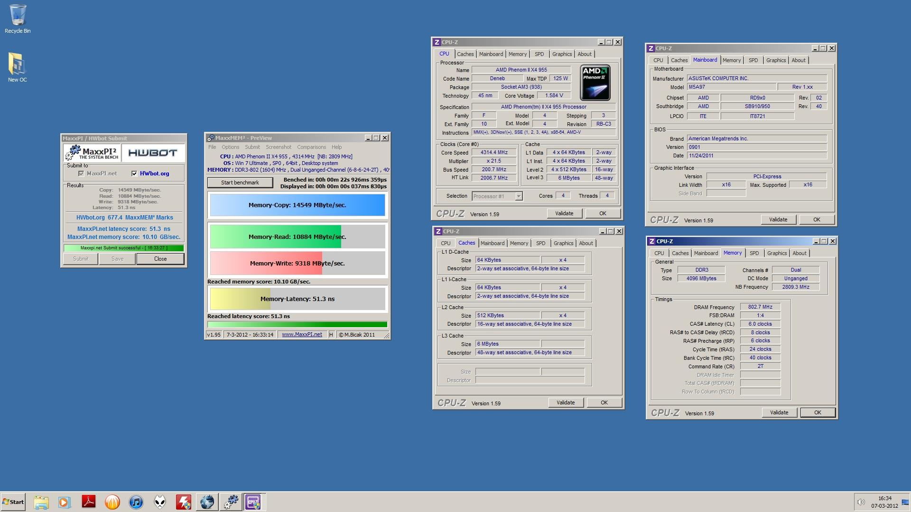Click the MaxxPI² system bench logo

coord(92,153)
